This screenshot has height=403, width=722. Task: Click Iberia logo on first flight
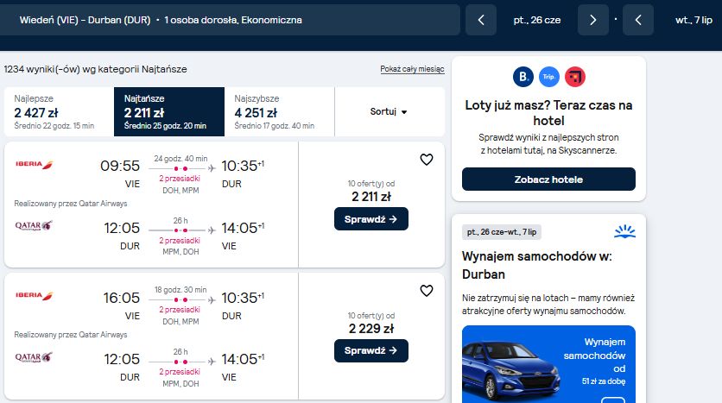35,164
